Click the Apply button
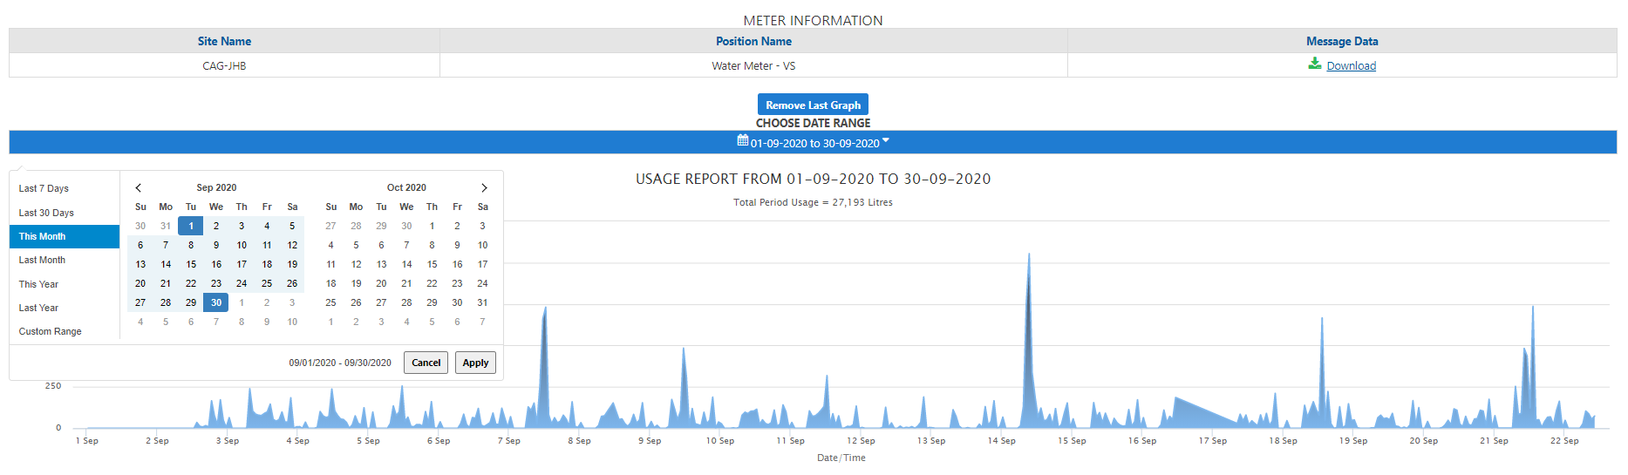 [475, 363]
